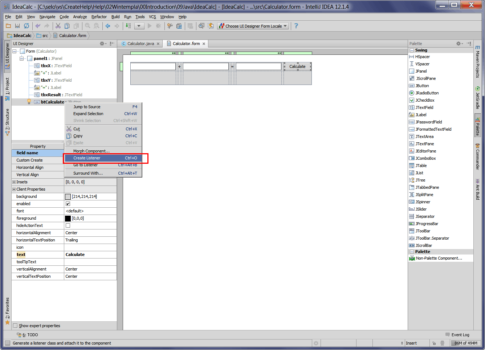The image size is (485, 350).
Task: Click the Save All toolbar icon
Action: click(x=17, y=26)
